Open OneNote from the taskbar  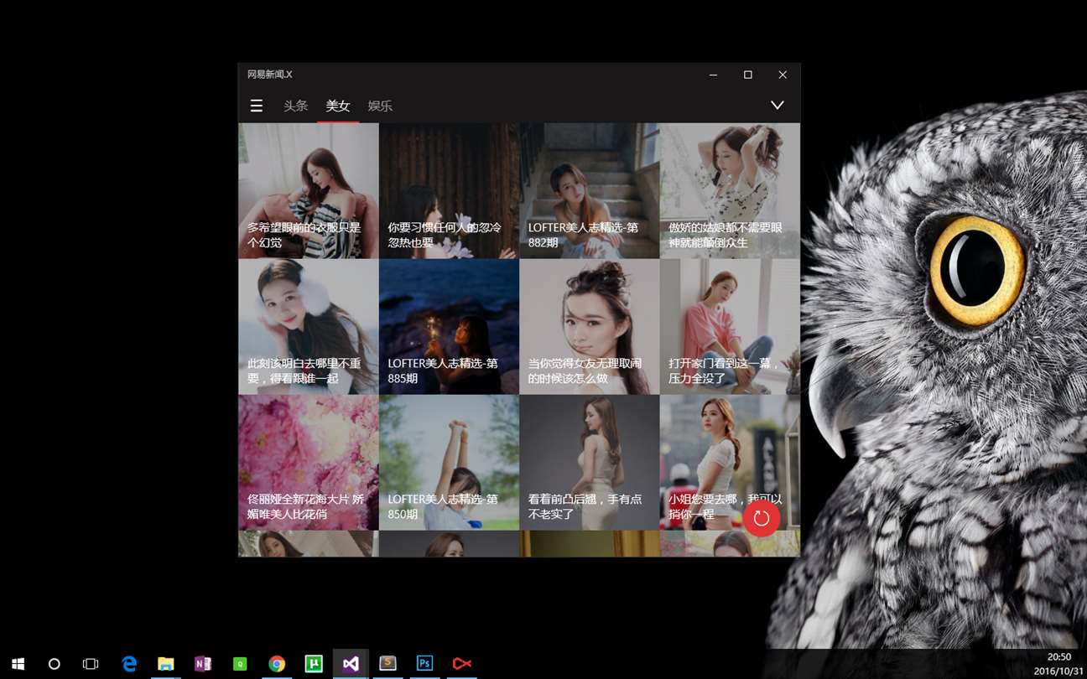203,664
